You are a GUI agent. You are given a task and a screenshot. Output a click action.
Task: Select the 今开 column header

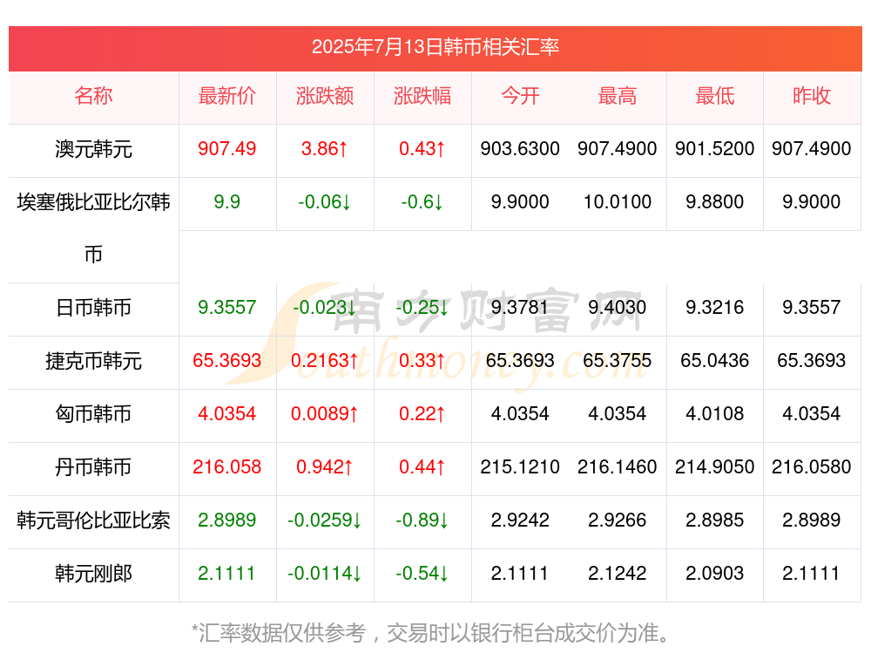pyautogui.click(x=520, y=96)
